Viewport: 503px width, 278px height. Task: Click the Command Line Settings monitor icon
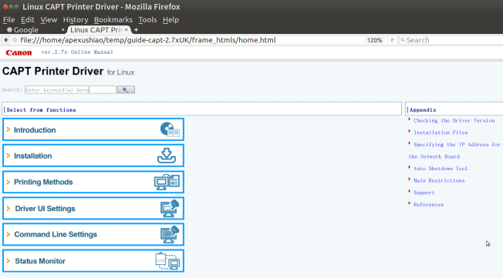(170, 234)
